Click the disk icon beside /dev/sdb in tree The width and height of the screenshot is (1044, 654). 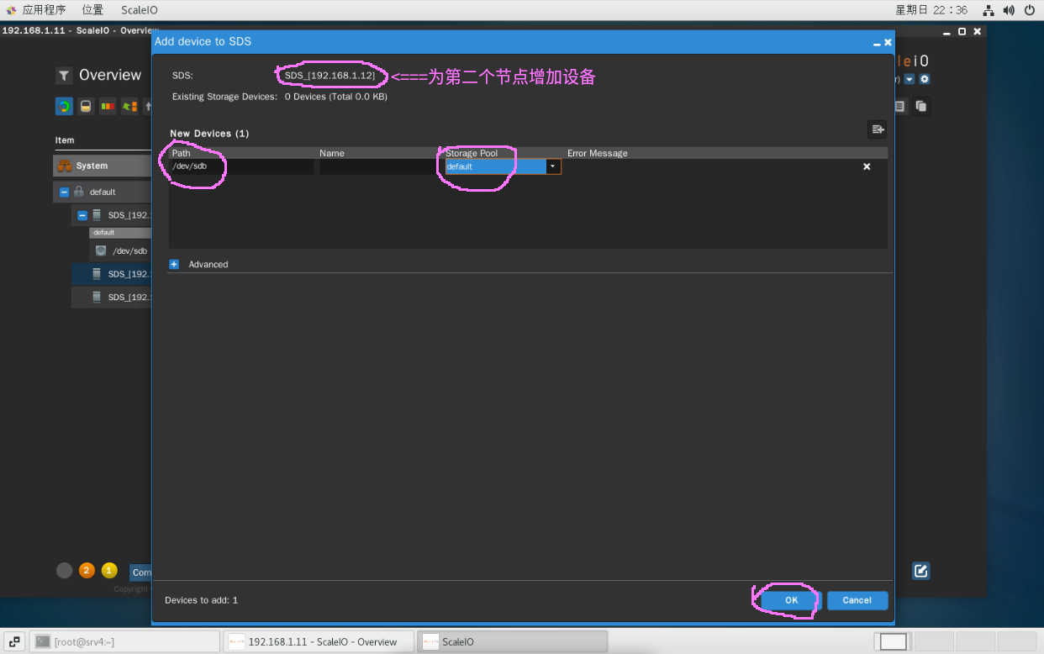(101, 251)
